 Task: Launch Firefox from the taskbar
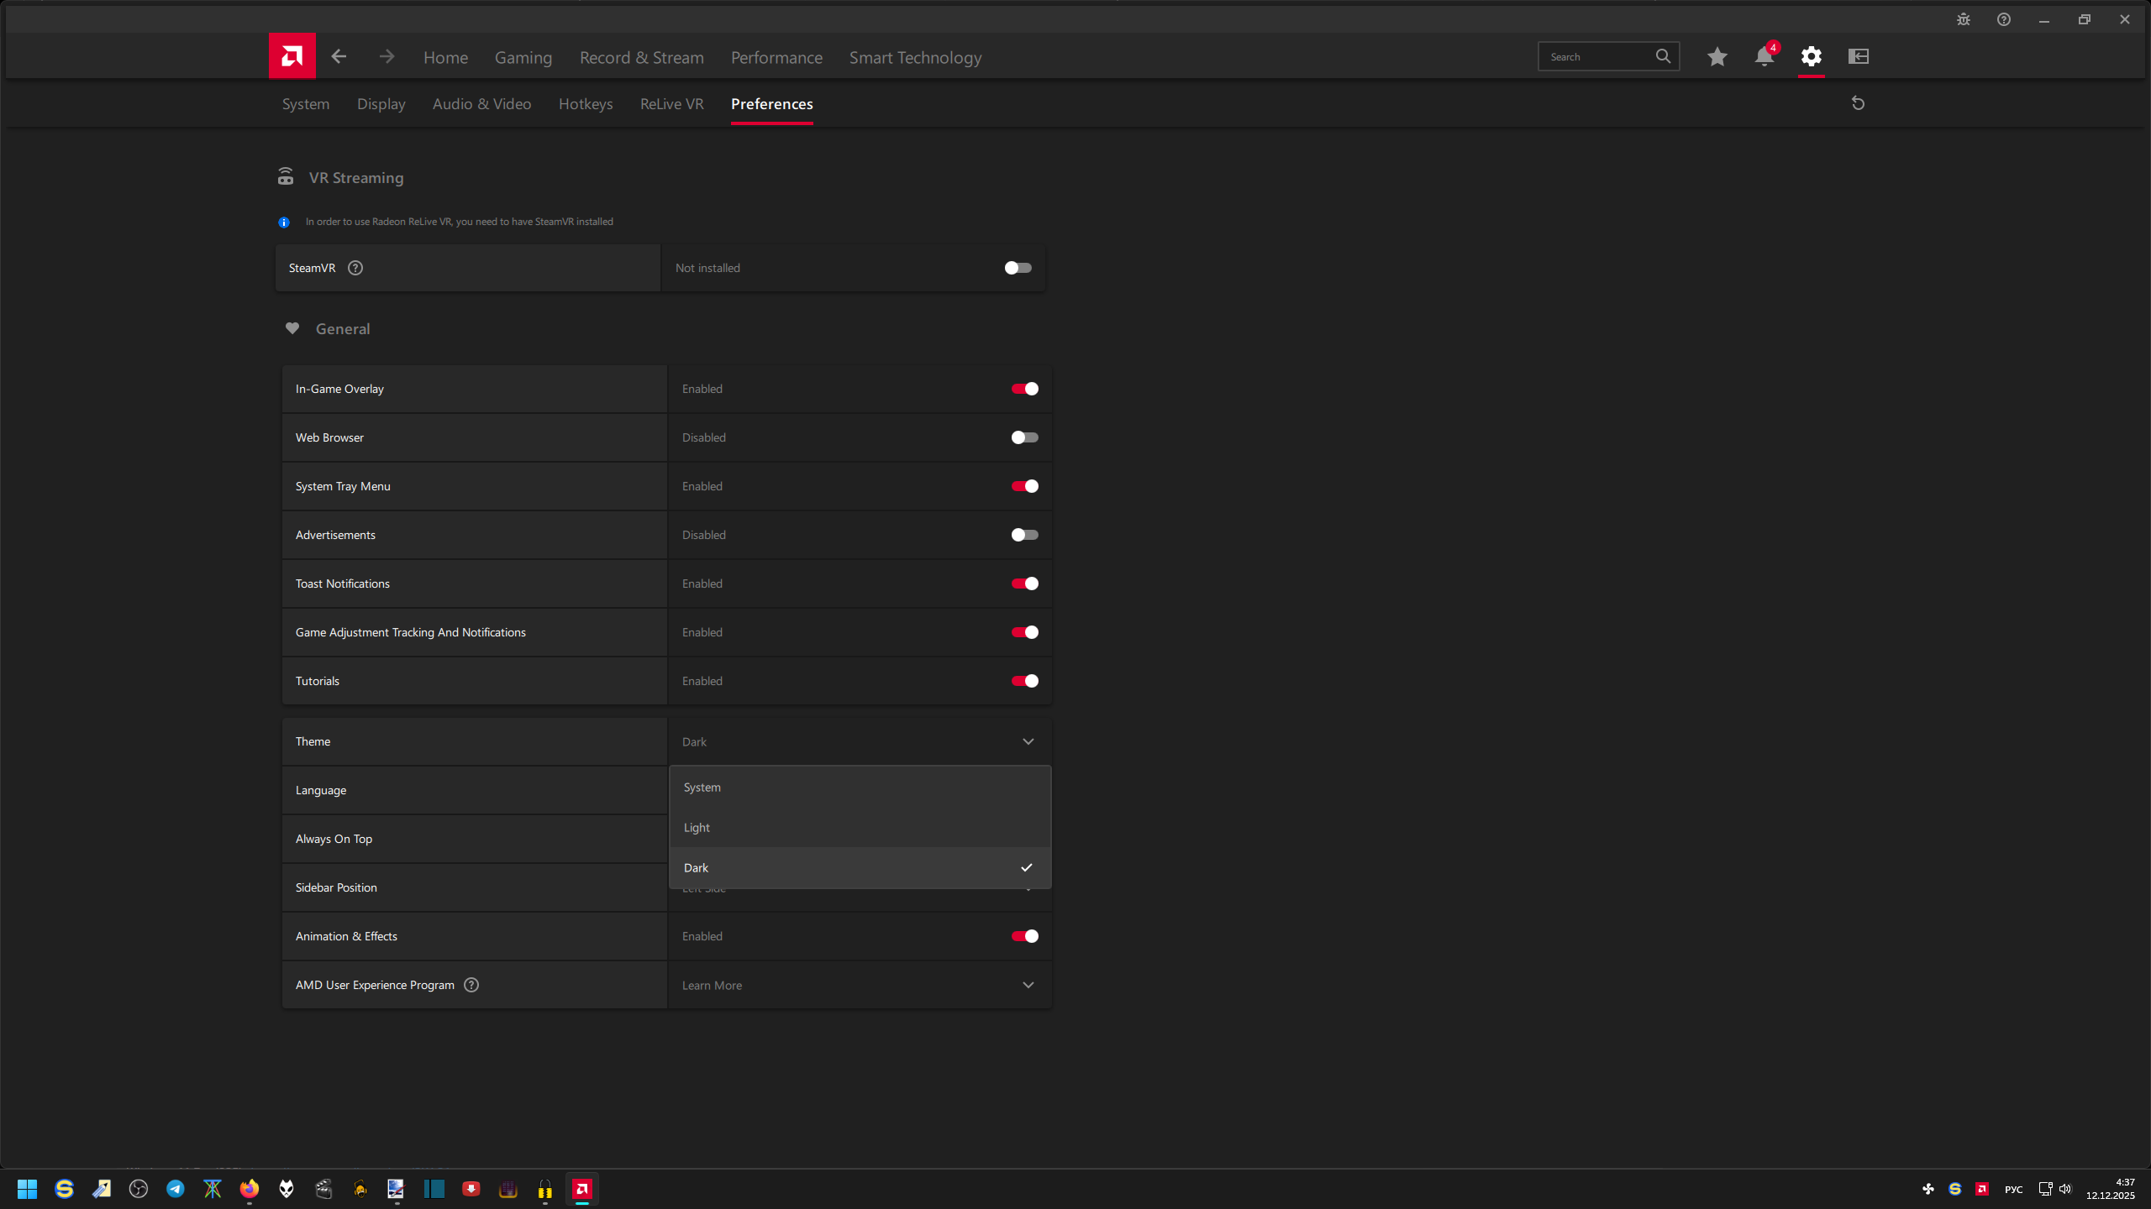click(x=249, y=1189)
